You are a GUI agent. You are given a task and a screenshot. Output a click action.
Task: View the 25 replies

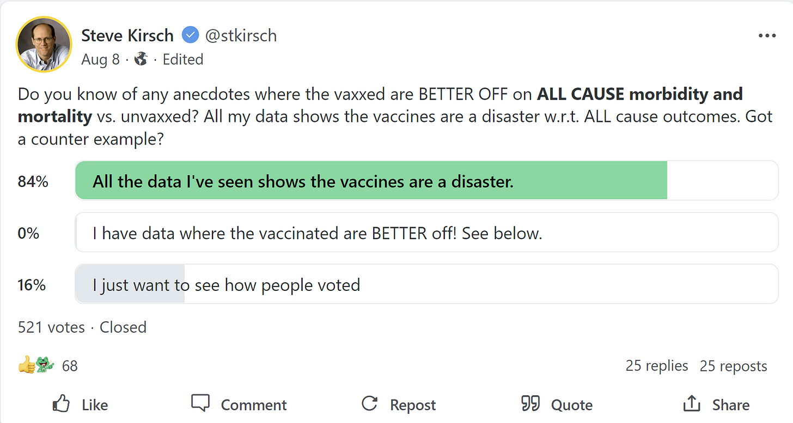(656, 366)
